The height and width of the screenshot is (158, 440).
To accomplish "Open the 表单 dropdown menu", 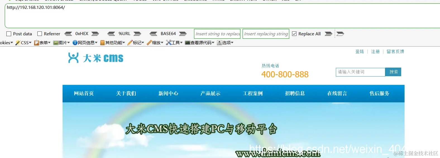I will point(42,43).
